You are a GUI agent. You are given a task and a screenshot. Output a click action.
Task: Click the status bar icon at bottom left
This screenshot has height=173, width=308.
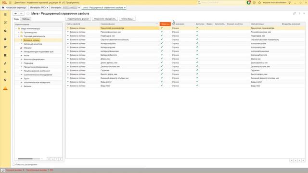coord(3,170)
